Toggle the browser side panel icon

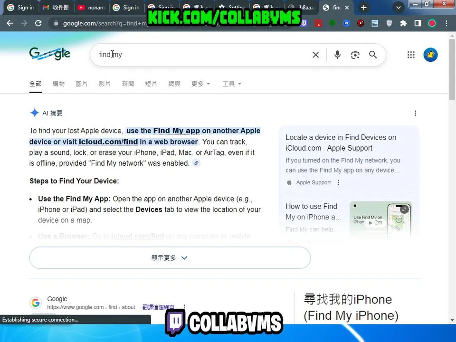pyautogui.click(x=418, y=23)
